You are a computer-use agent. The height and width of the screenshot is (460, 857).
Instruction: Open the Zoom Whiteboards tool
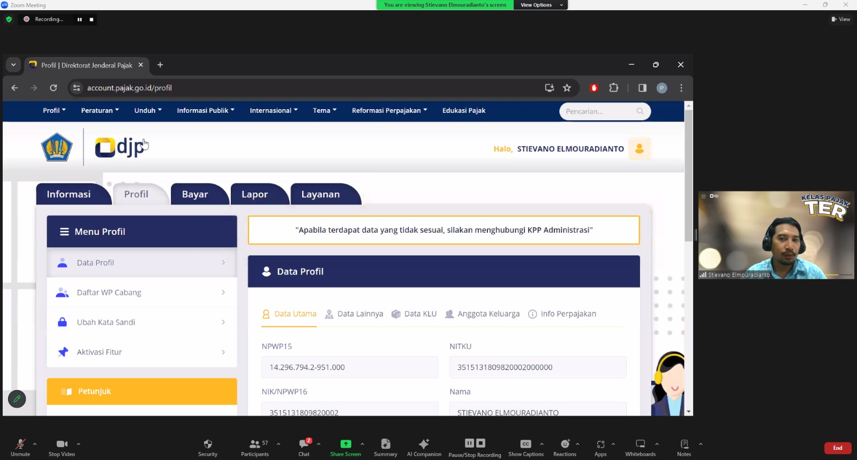click(640, 447)
